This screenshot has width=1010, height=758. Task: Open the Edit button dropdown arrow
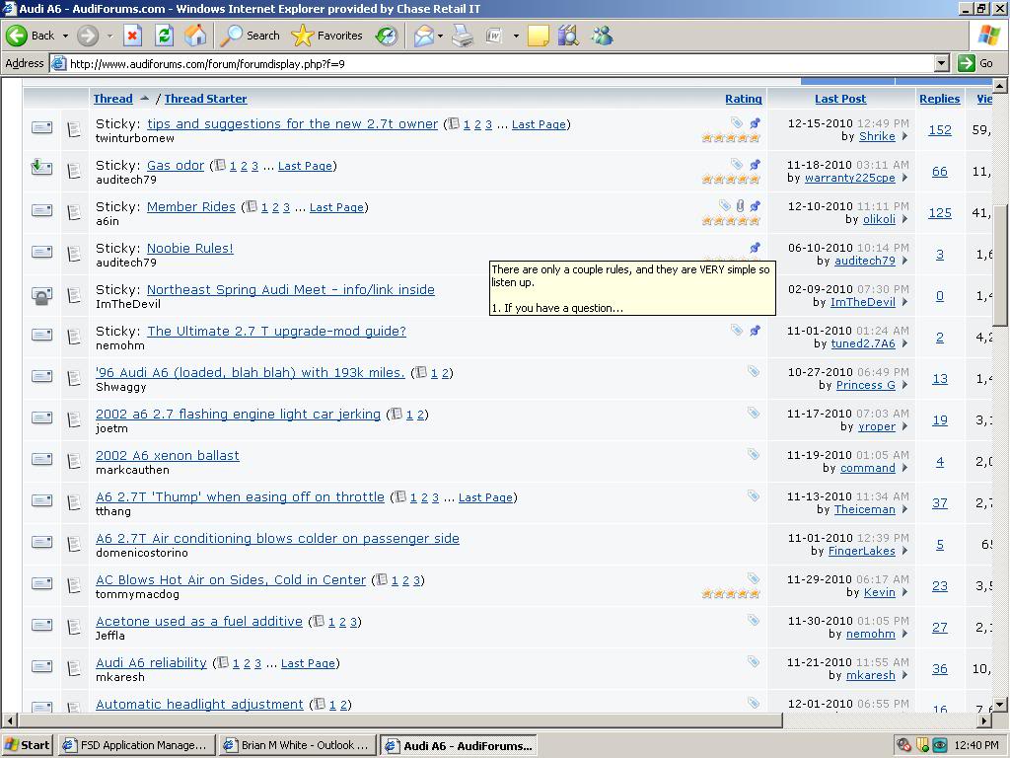516,37
